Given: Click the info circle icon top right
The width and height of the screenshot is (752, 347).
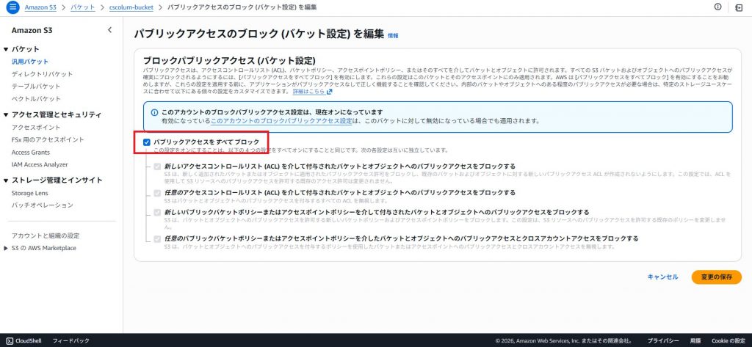Looking at the screenshot, I should pyautogui.click(x=717, y=7).
